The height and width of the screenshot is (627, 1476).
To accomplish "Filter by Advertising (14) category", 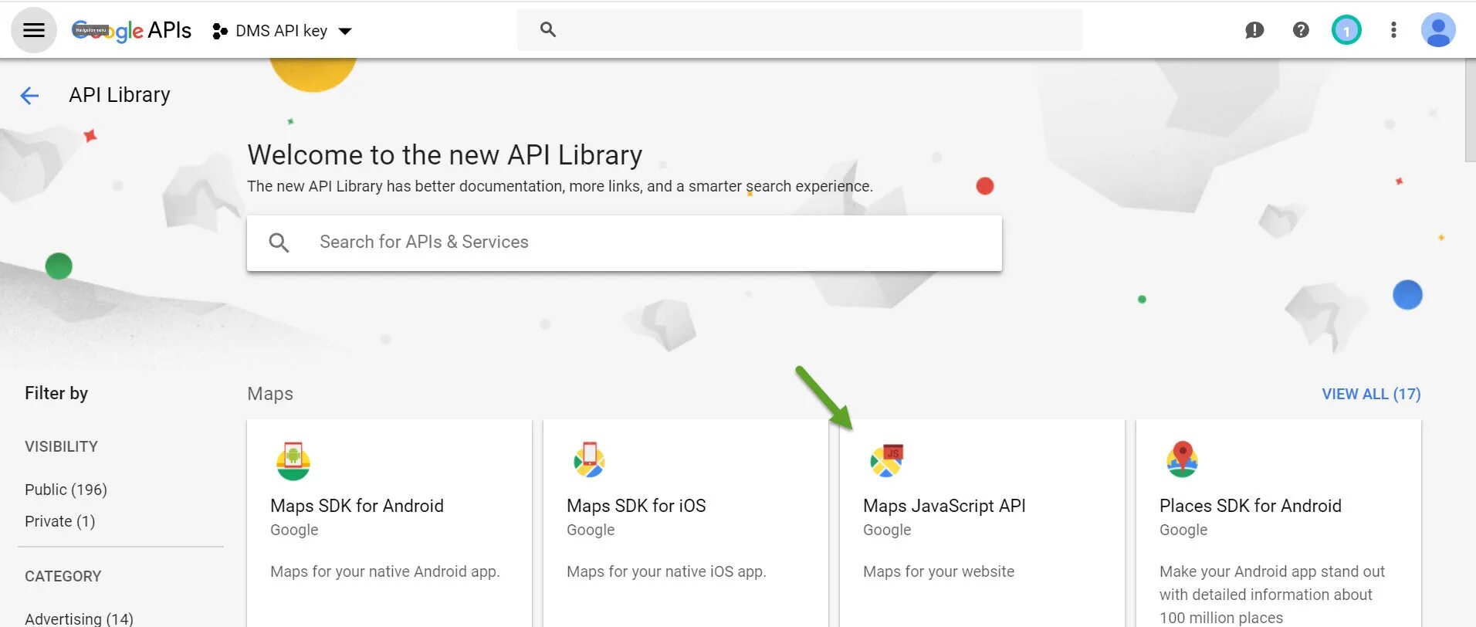I will 79,619.
